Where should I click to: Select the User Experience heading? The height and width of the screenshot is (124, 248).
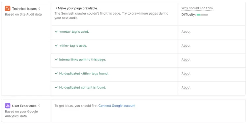pos(24,106)
